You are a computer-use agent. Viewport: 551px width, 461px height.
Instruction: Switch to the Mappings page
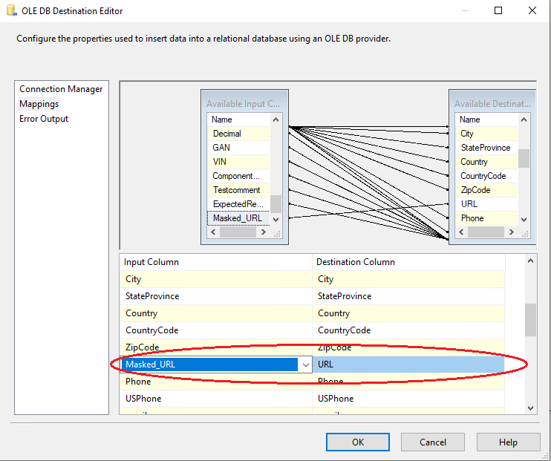click(39, 104)
